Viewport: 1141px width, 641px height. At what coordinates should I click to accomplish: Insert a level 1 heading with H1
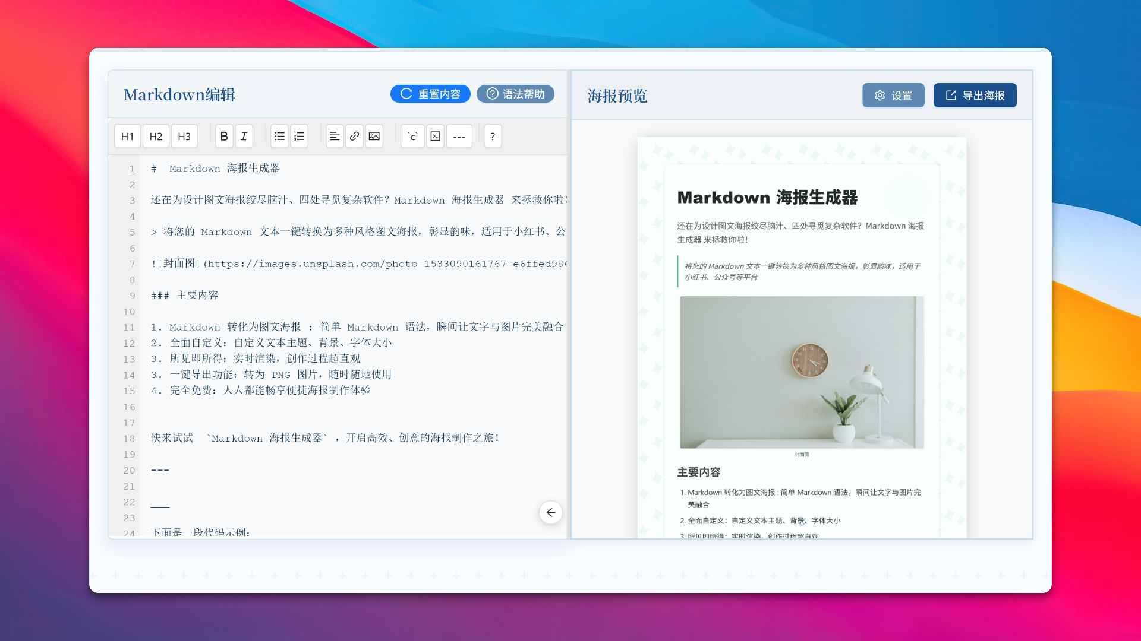(x=127, y=137)
